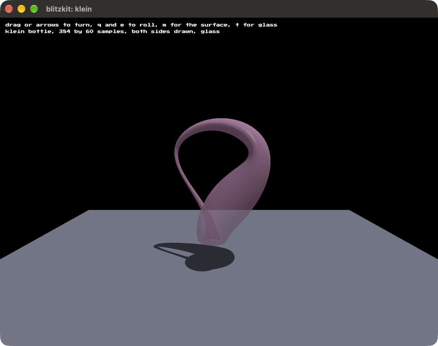Minimize the window with the yellow button
The width and height of the screenshot is (438, 346).
(x=21, y=9)
